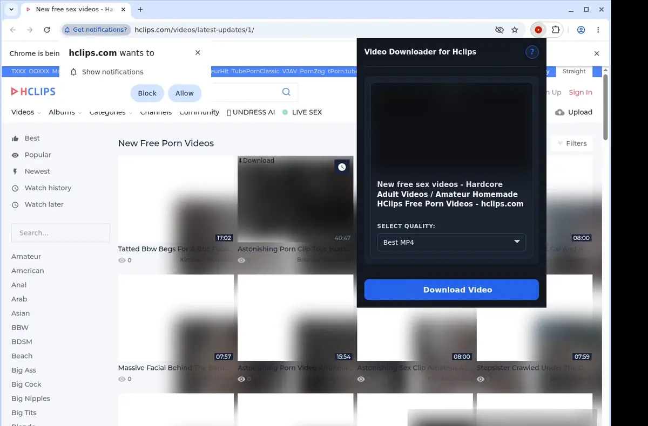This screenshot has height=426, width=648.
Task: Open the 07:59 video thumbnail
Action: (x=535, y=318)
